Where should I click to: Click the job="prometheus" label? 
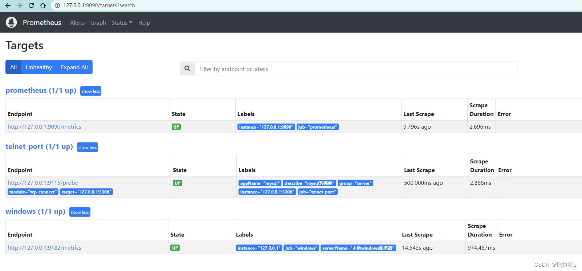318,127
